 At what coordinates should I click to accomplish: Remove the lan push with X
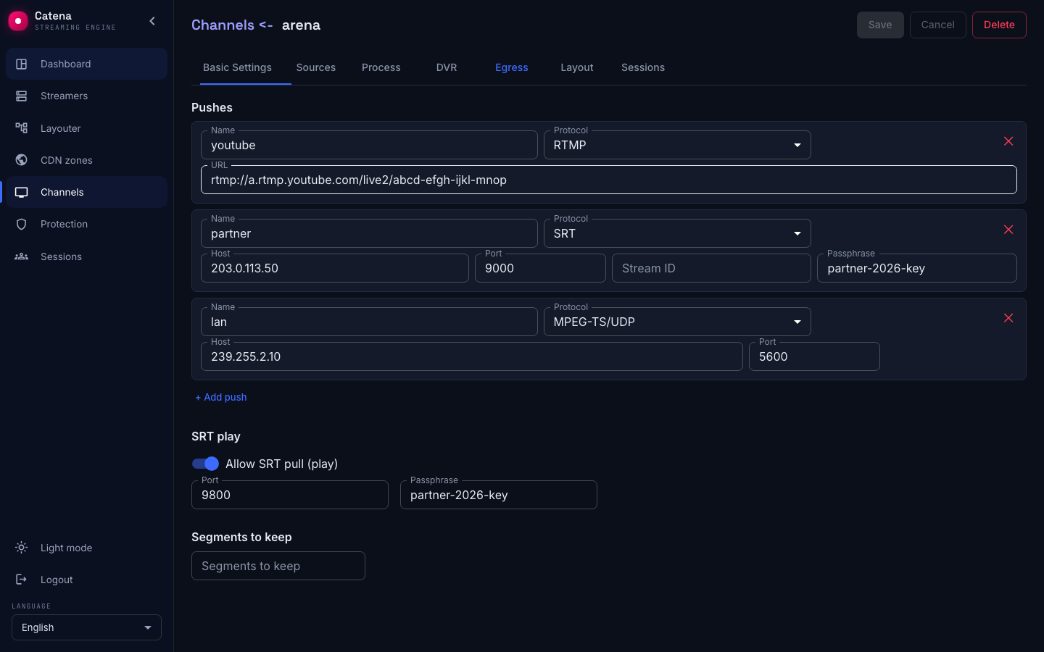click(1008, 318)
